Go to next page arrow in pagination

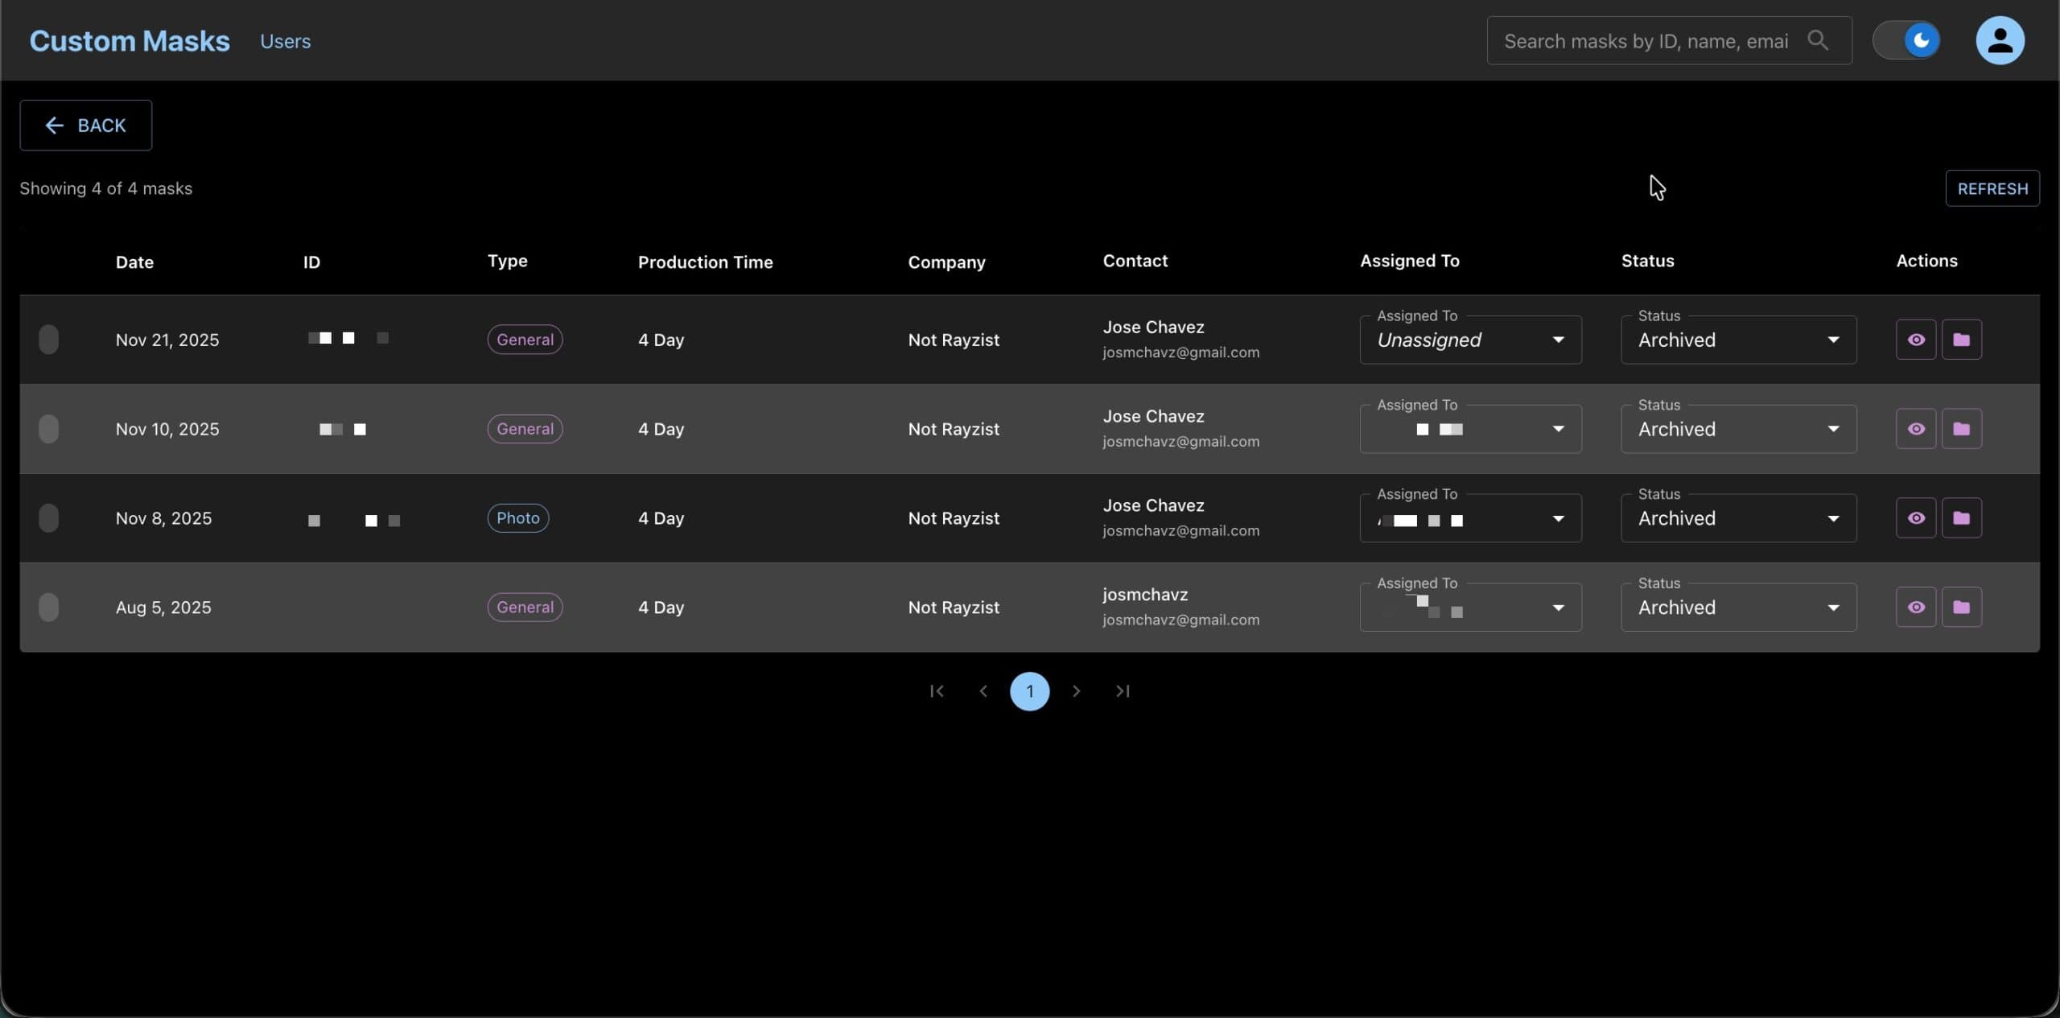pyautogui.click(x=1076, y=691)
